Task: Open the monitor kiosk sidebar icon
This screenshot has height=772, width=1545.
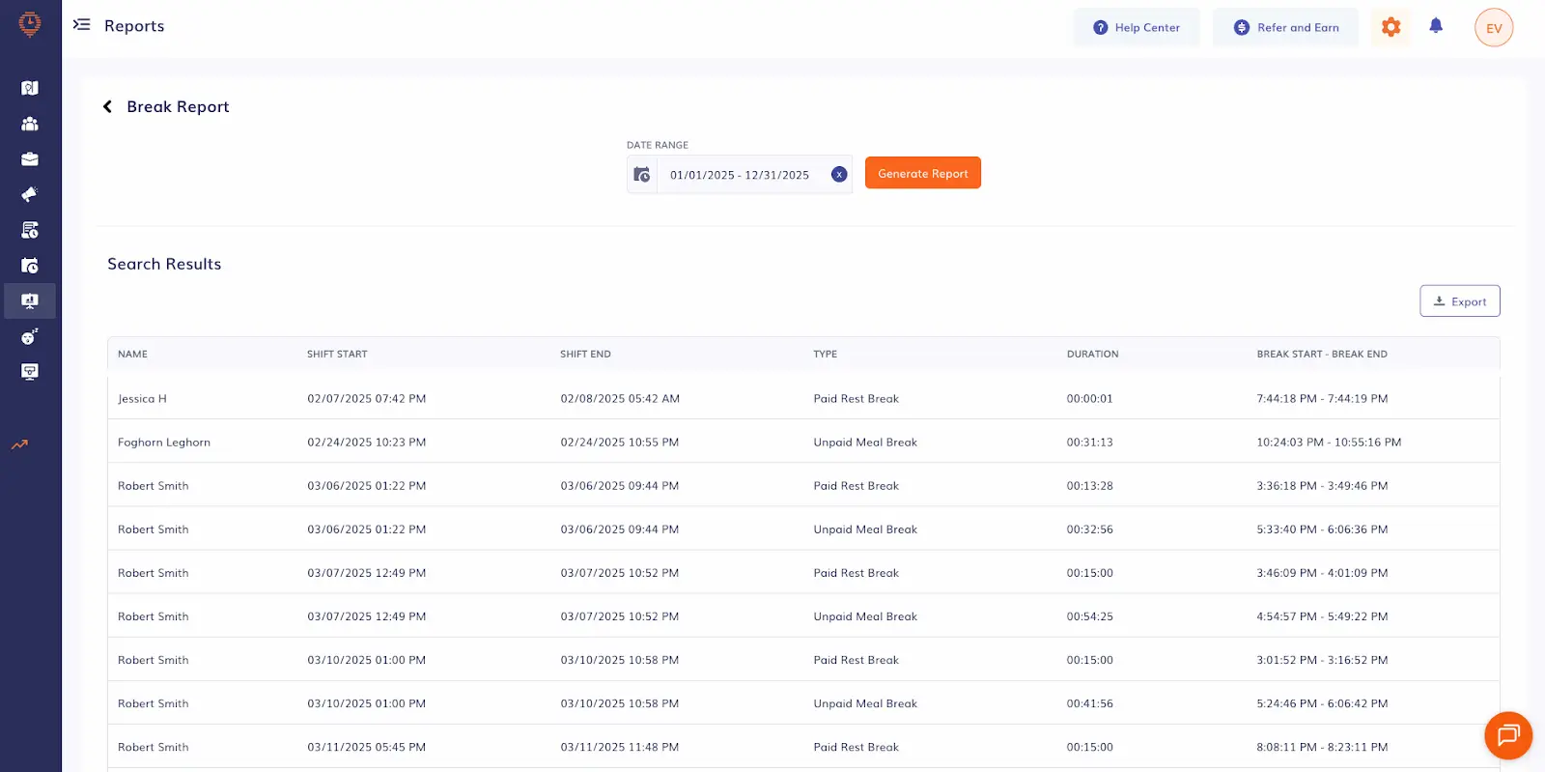Action: 30,372
